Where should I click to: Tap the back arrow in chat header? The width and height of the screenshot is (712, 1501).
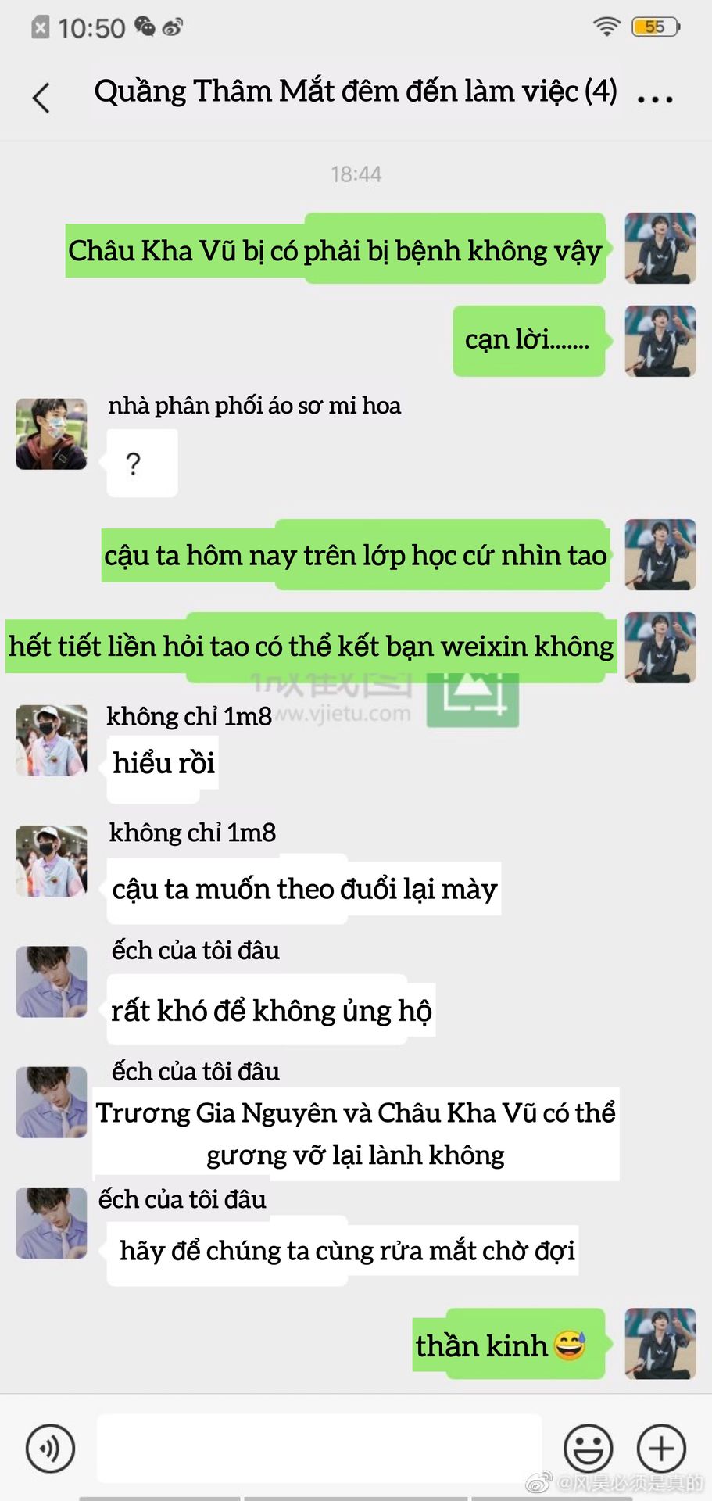tap(41, 98)
